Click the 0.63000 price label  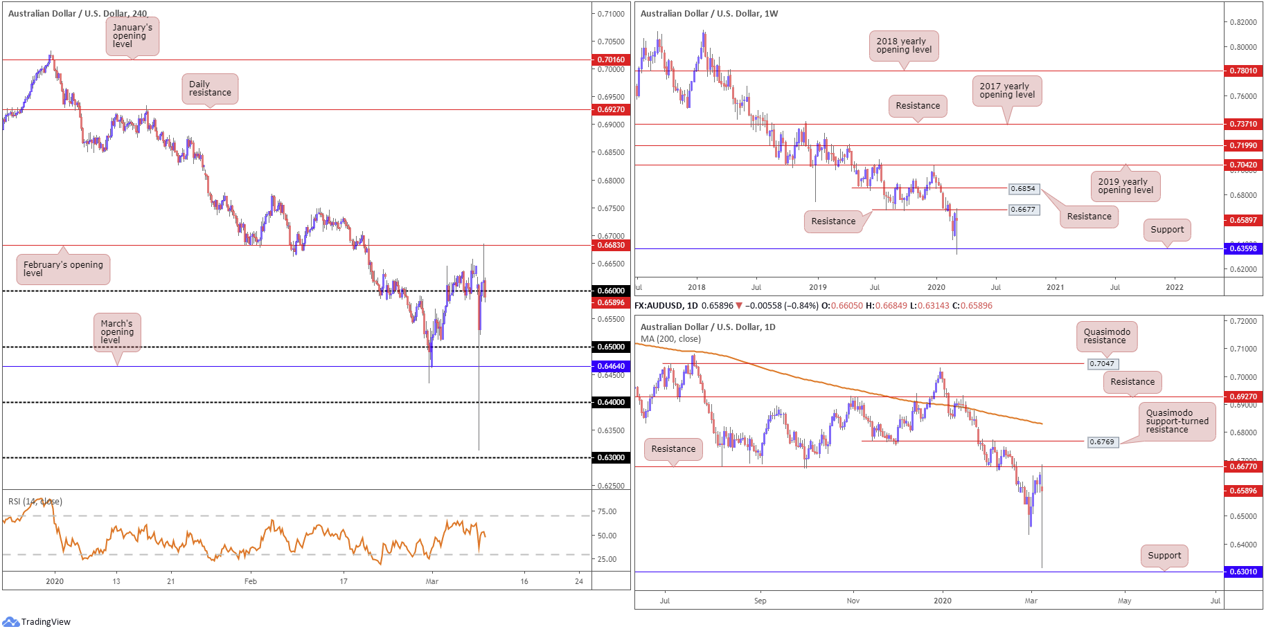point(611,457)
